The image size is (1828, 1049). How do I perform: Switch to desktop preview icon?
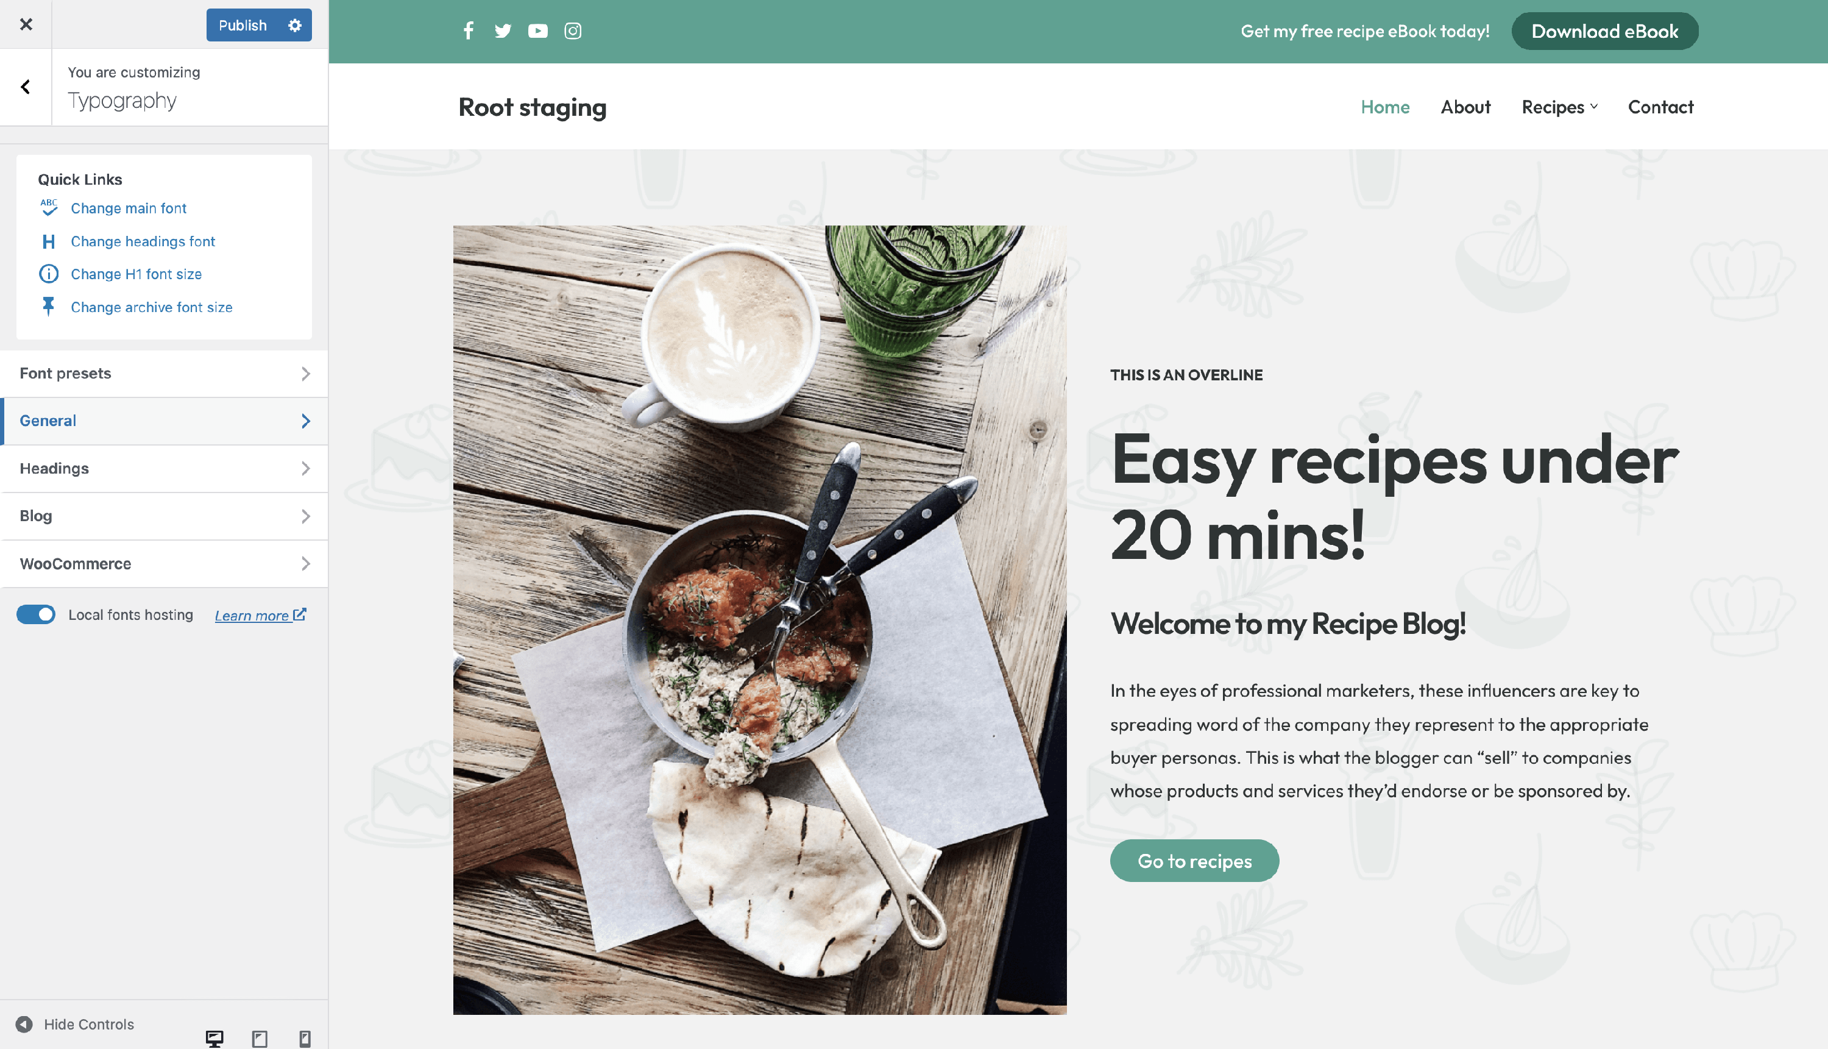(214, 1038)
